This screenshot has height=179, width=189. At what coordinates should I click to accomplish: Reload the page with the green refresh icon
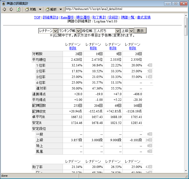pyautogui.click(x=18, y=9)
